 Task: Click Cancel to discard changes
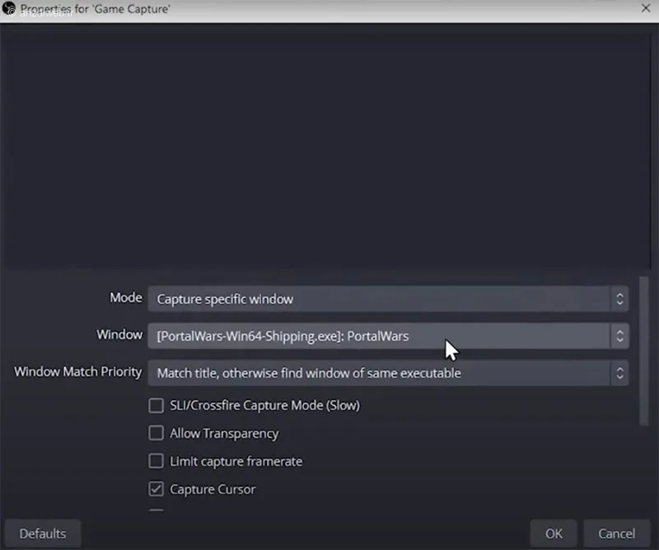click(x=616, y=534)
